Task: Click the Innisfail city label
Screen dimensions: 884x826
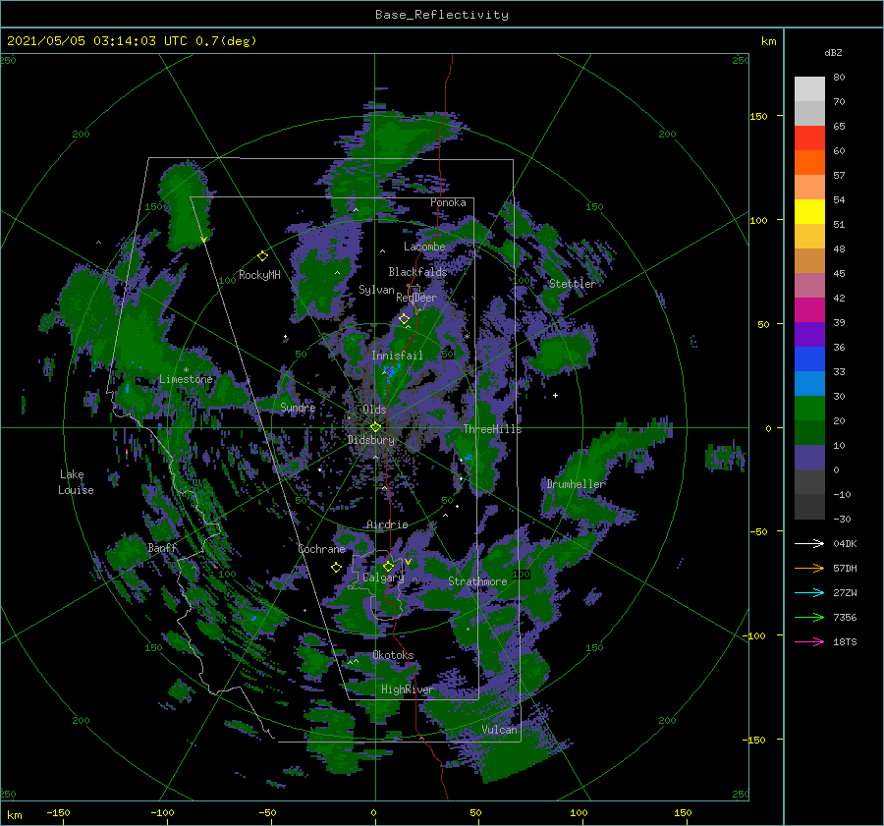Action: pyautogui.click(x=397, y=356)
